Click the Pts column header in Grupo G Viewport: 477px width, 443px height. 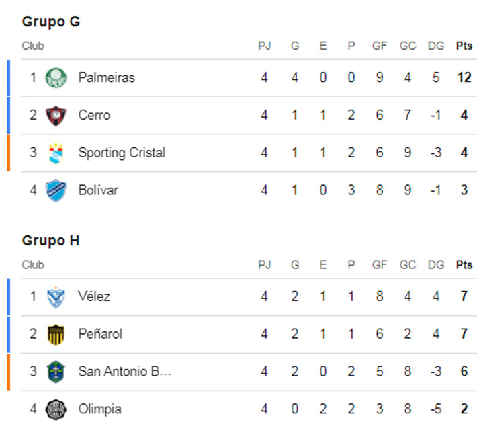pyautogui.click(x=464, y=46)
